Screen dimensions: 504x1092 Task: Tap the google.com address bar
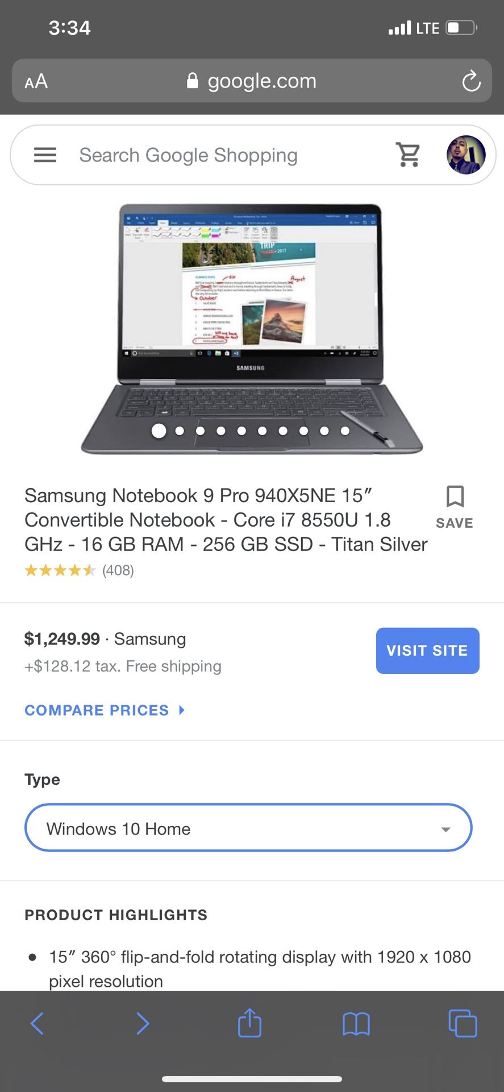click(252, 81)
